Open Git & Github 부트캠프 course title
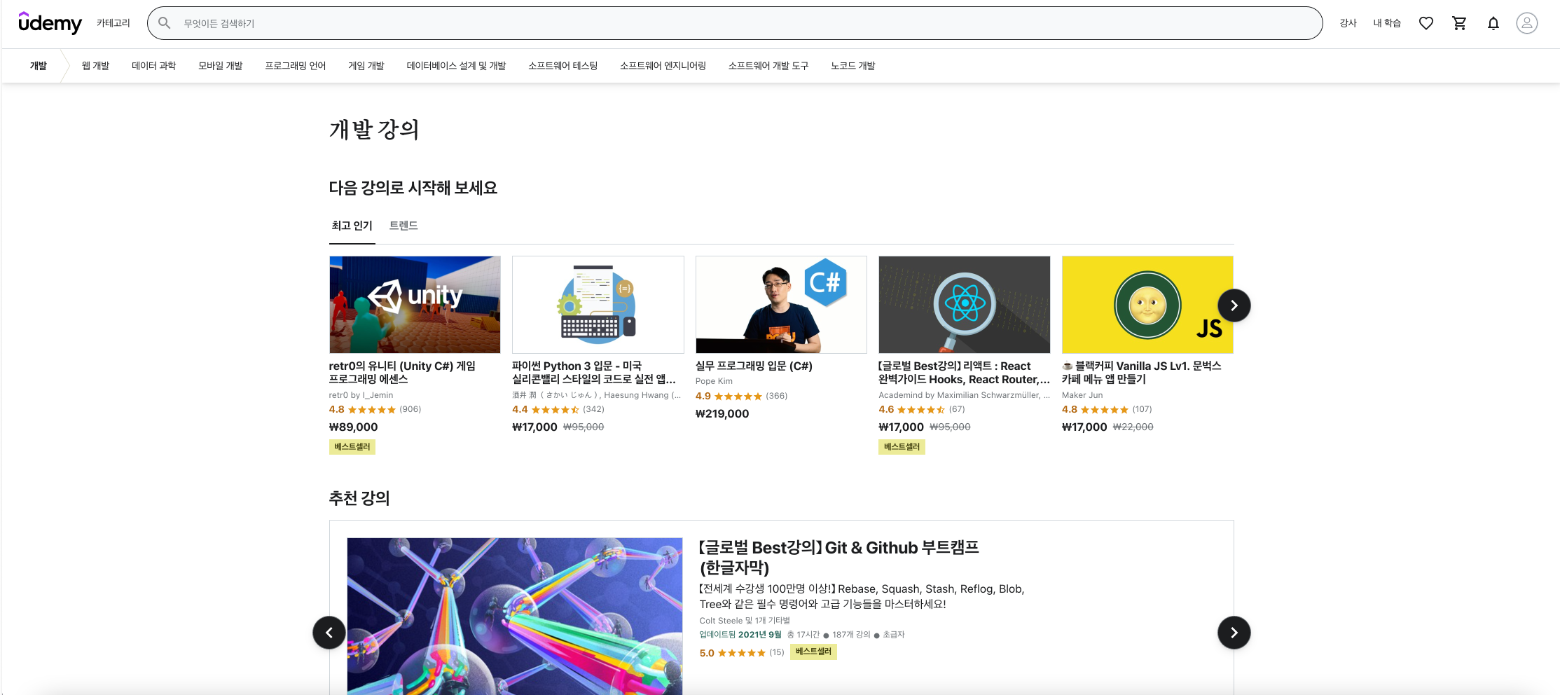The image size is (1560, 695). pos(839,558)
